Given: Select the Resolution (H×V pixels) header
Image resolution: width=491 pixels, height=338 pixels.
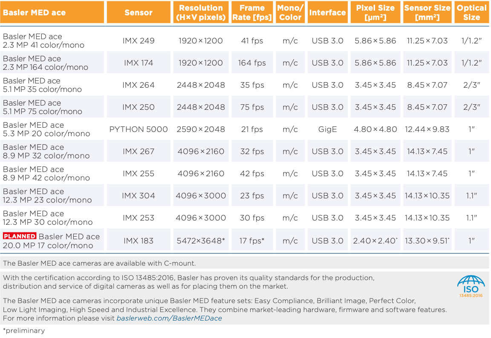Looking at the screenshot, I should click(x=201, y=13).
